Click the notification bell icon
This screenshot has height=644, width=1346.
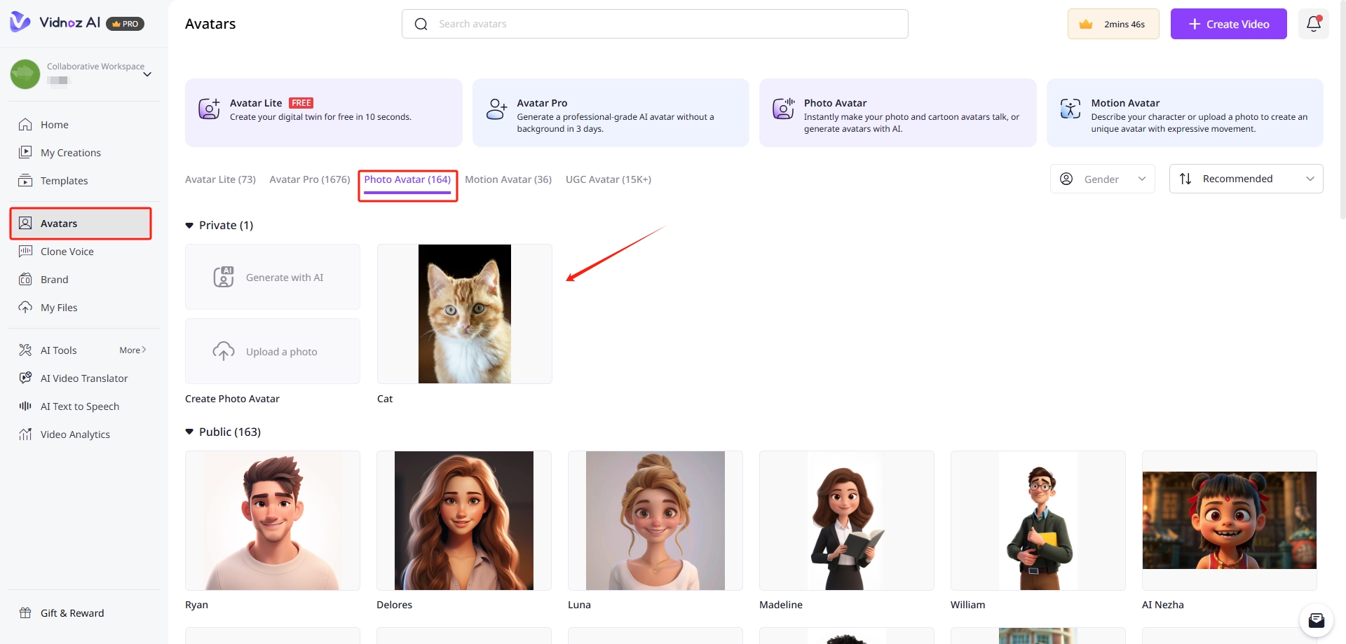[x=1313, y=24]
